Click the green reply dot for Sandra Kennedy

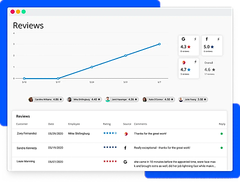point(222,148)
